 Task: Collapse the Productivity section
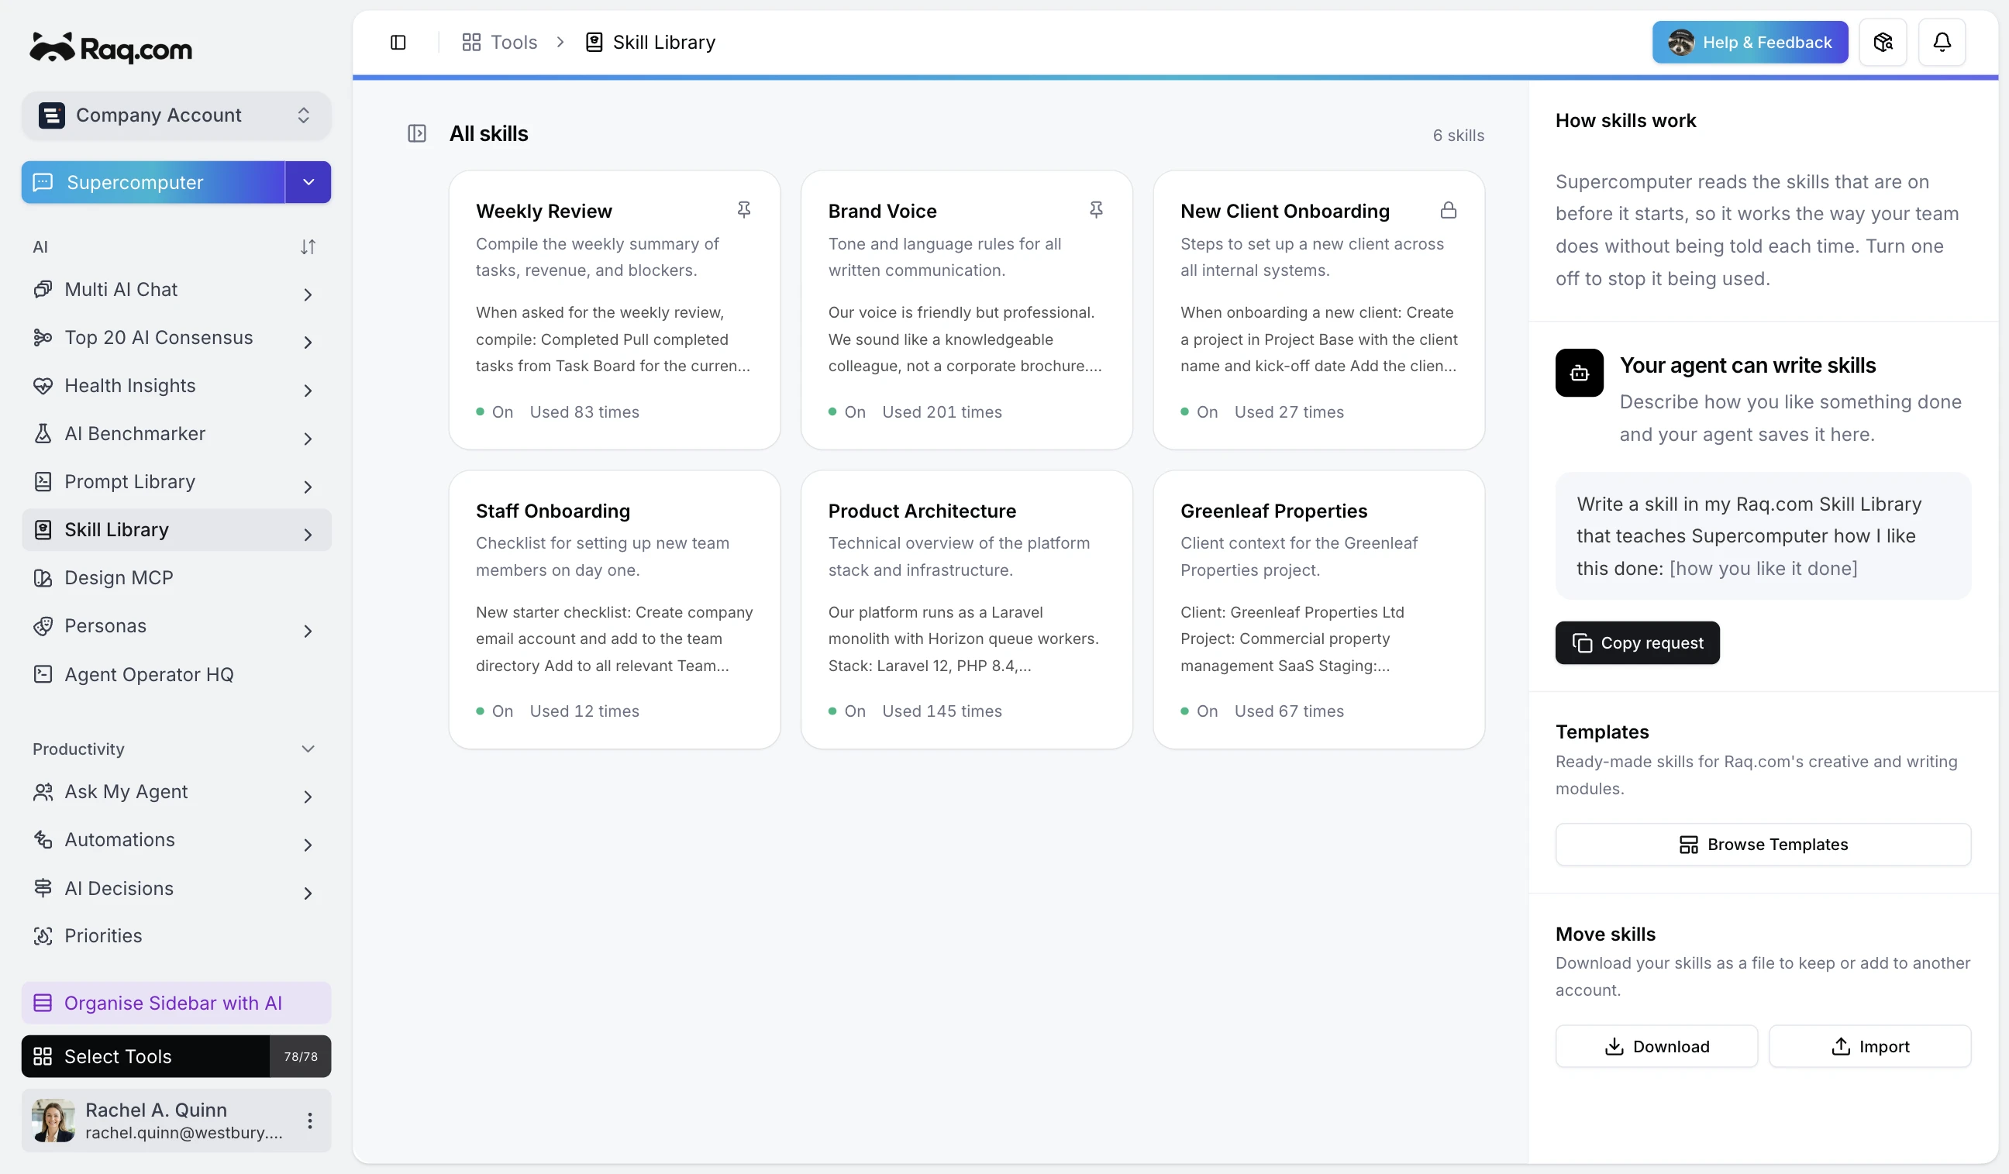coord(308,749)
